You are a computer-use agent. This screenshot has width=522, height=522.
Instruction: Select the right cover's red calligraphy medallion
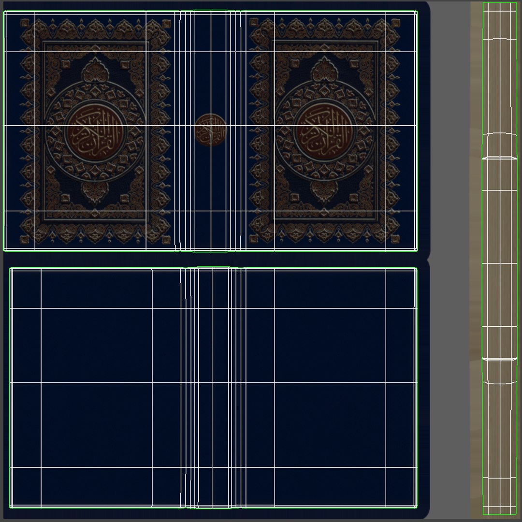[x=325, y=132]
